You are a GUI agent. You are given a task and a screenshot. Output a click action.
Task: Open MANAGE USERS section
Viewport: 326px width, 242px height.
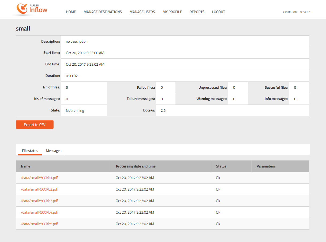pos(142,12)
